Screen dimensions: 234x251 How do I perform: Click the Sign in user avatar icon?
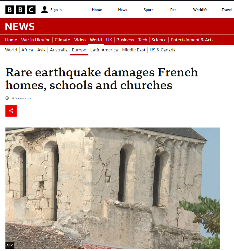click(44, 9)
